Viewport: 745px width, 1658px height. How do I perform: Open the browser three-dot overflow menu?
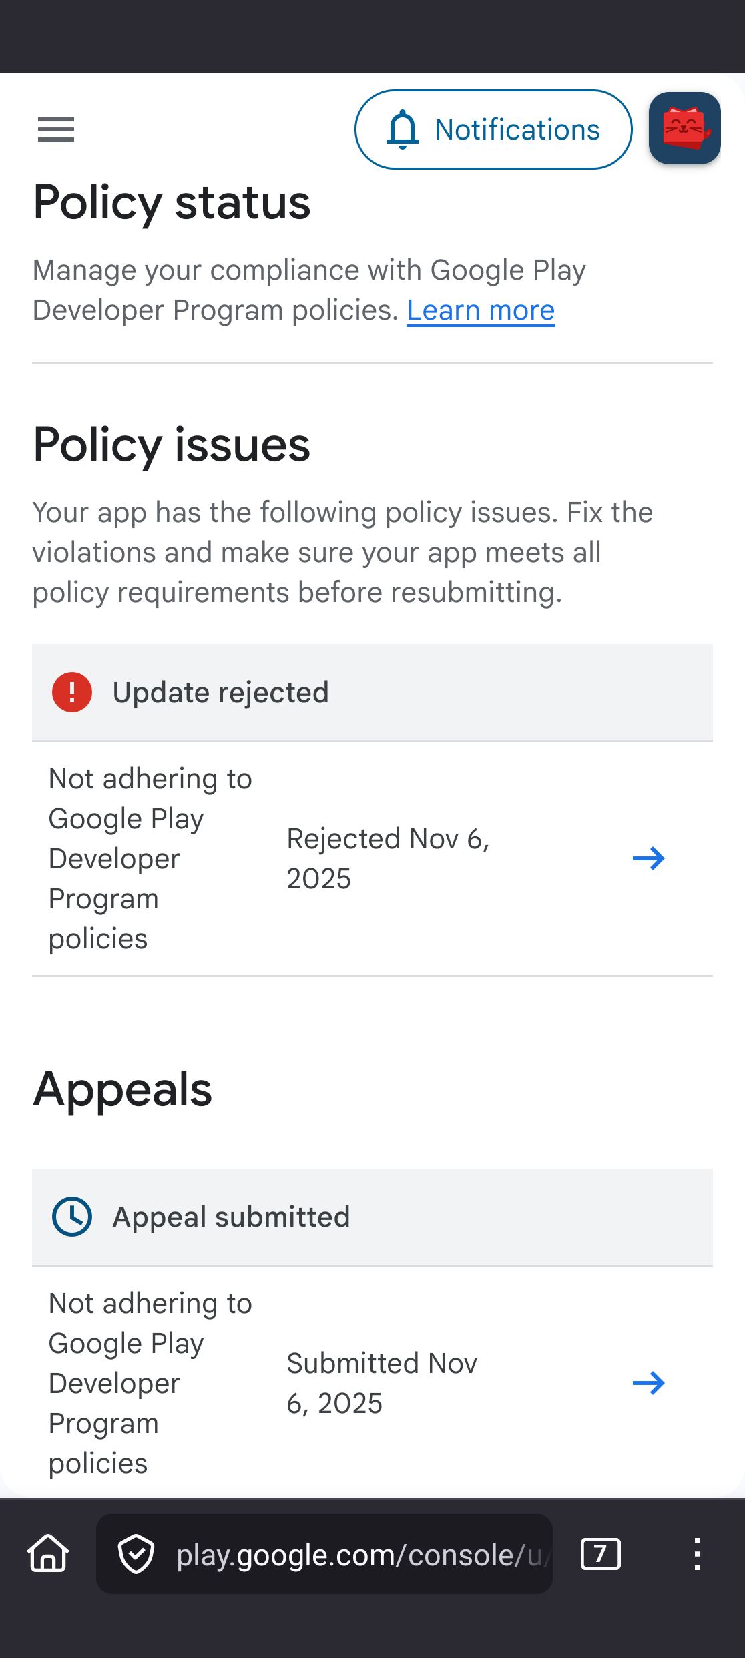pyautogui.click(x=697, y=1554)
